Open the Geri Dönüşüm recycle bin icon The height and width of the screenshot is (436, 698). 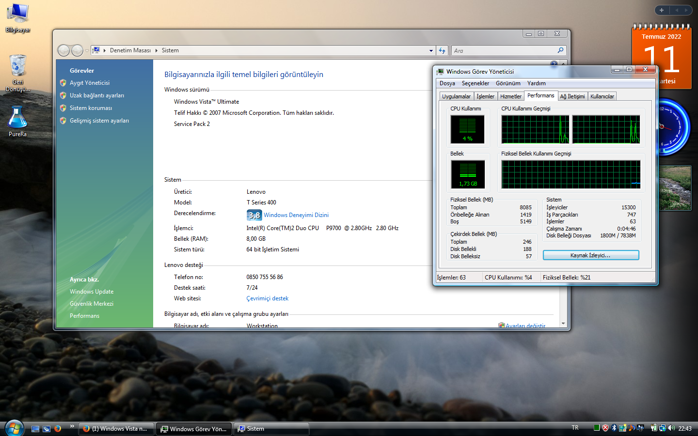(x=18, y=73)
